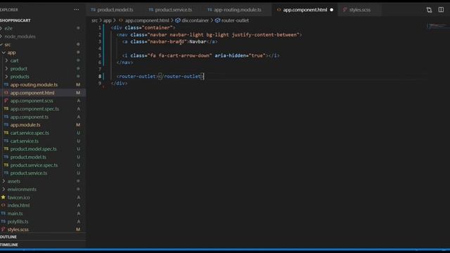Expand the environments folder
Viewport: 450px width, 253px height.
(22, 189)
